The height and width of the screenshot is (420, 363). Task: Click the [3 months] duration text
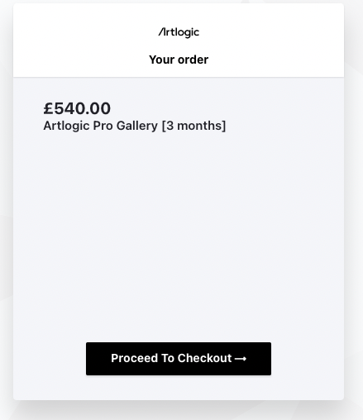pyautogui.click(x=193, y=126)
